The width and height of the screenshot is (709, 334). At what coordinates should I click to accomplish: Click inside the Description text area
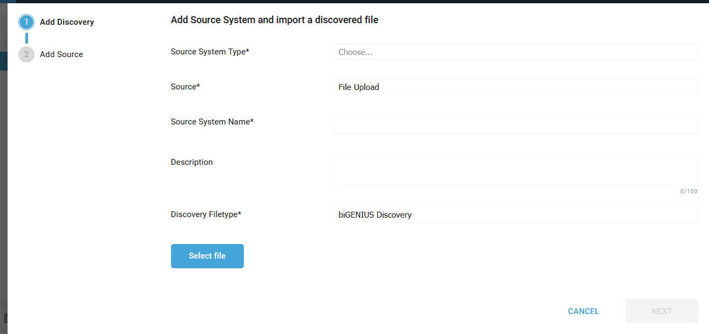tap(515, 171)
